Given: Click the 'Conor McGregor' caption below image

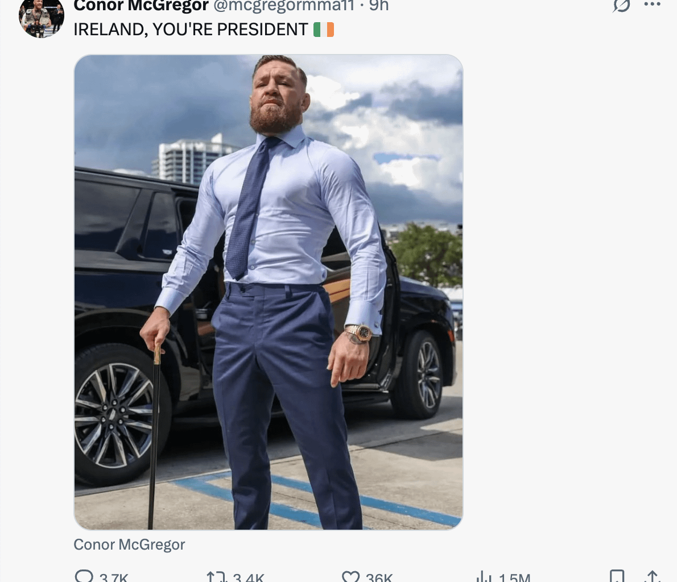Looking at the screenshot, I should [129, 544].
